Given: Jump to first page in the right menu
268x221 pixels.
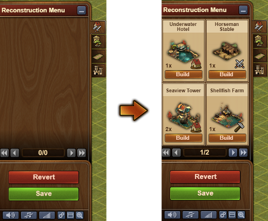Looking at the screenshot, I should (166, 152).
